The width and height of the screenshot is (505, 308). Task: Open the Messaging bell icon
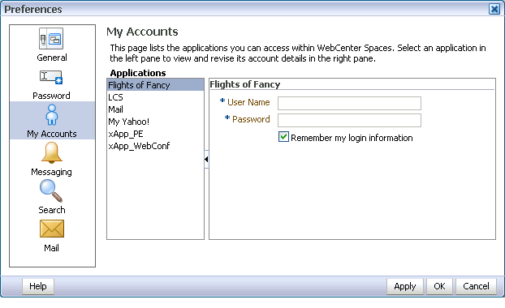point(51,152)
